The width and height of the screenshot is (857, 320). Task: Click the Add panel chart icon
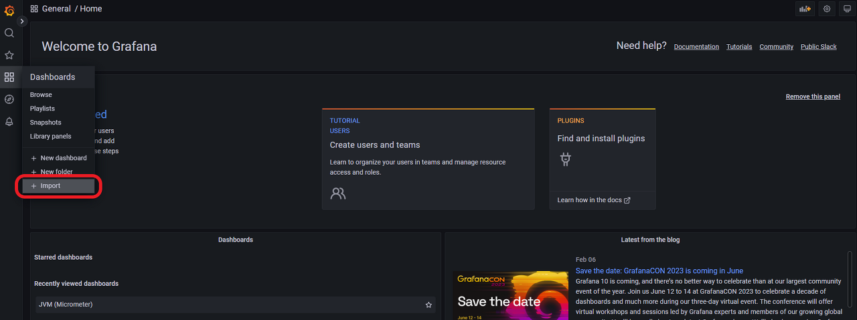coord(804,9)
